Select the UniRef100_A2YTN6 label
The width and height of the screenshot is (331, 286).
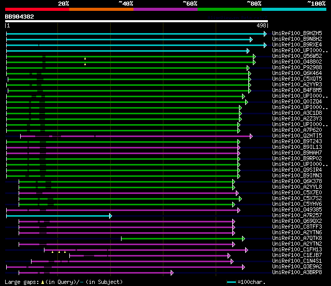coord(297,233)
